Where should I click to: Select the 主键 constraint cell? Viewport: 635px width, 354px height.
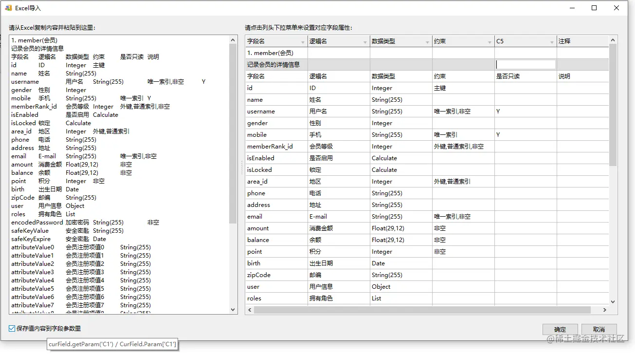point(463,88)
